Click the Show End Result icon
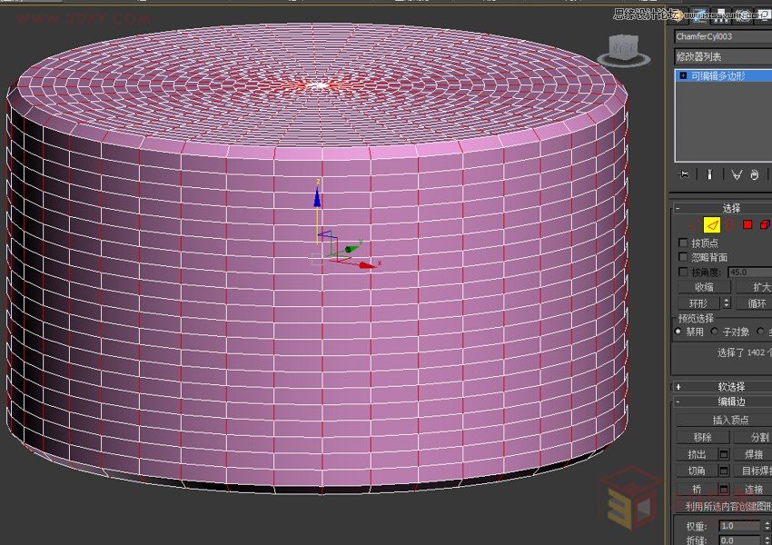The width and height of the screenshot is (772, 545). coord(709,174)
